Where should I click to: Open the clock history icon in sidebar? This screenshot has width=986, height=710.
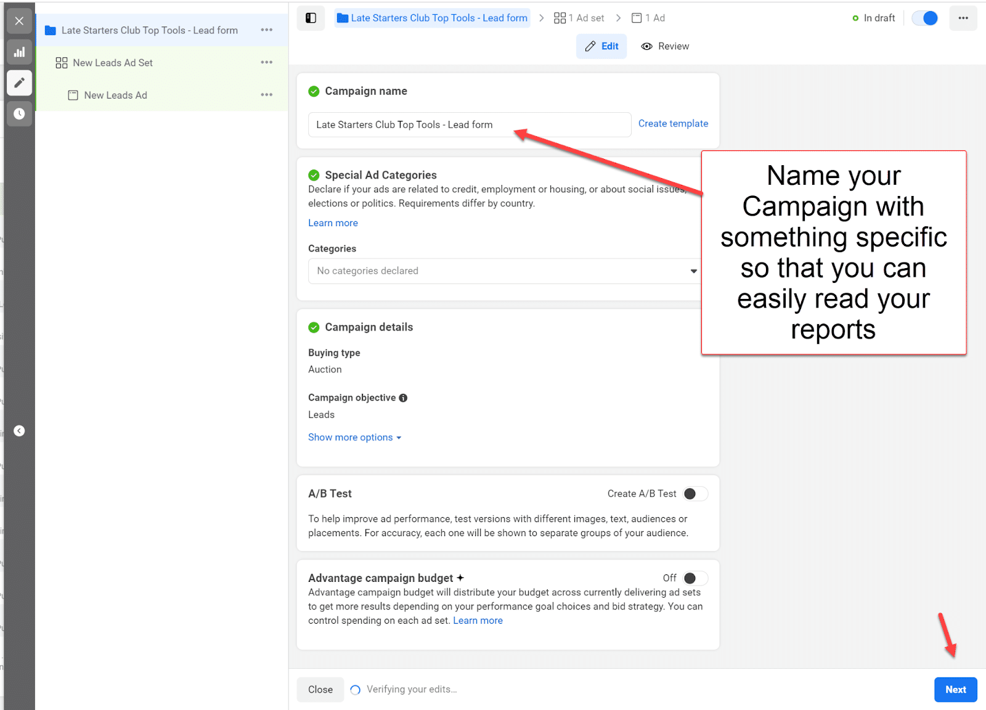point(19,114)
